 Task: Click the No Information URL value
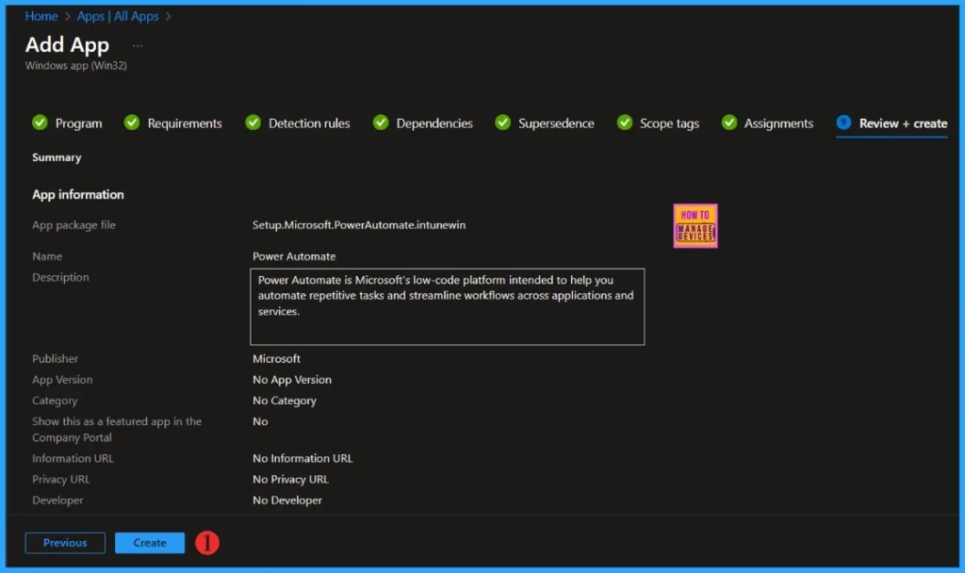(303, 458)
